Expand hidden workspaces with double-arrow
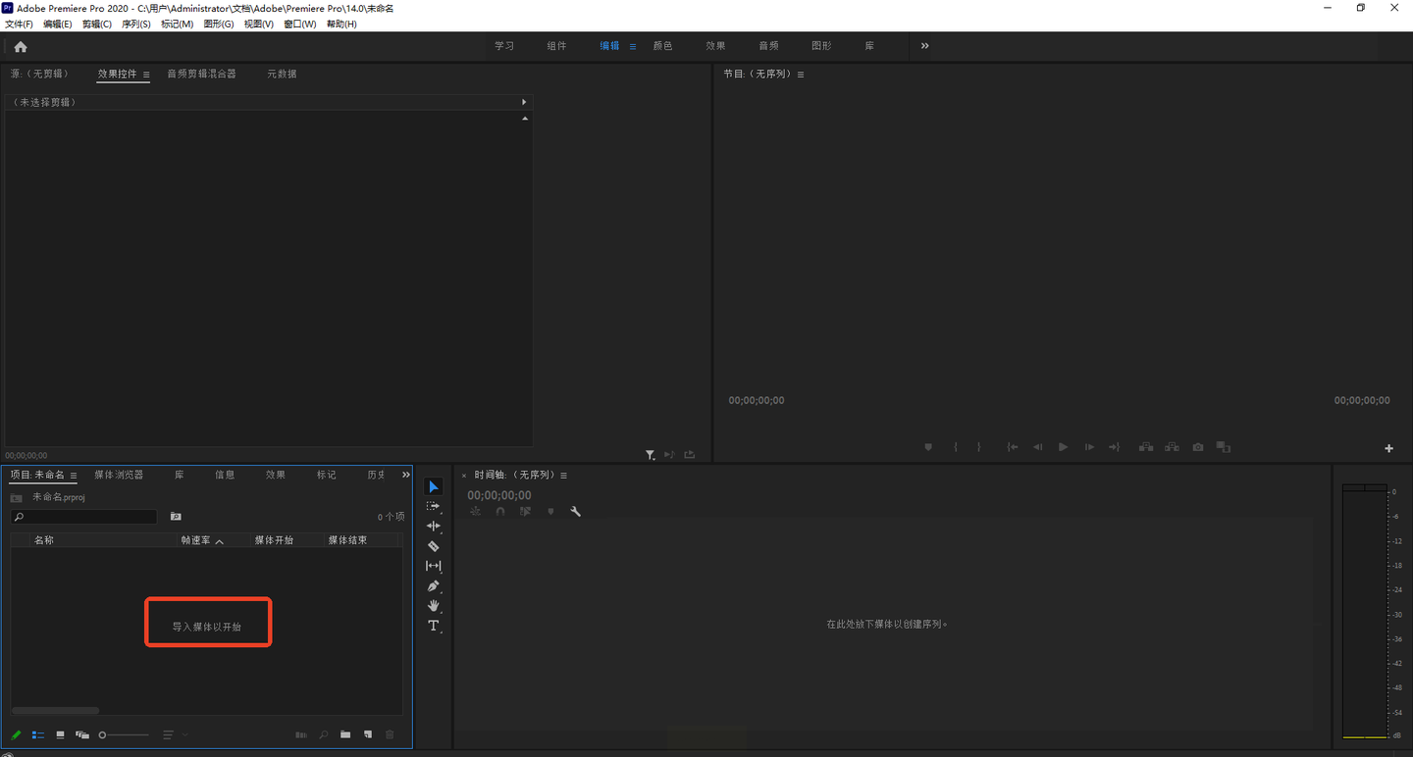1413x757 pixels. 924,46
